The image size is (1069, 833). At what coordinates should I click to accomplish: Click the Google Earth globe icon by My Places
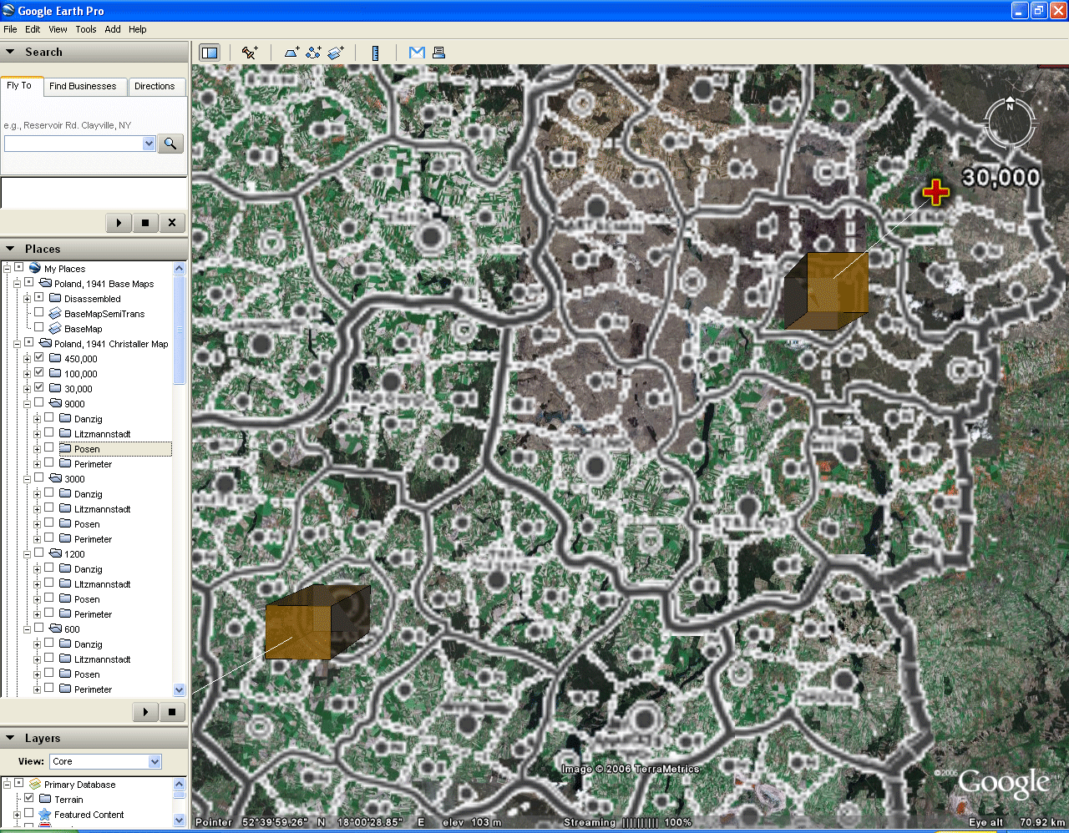tap(35, 268)
